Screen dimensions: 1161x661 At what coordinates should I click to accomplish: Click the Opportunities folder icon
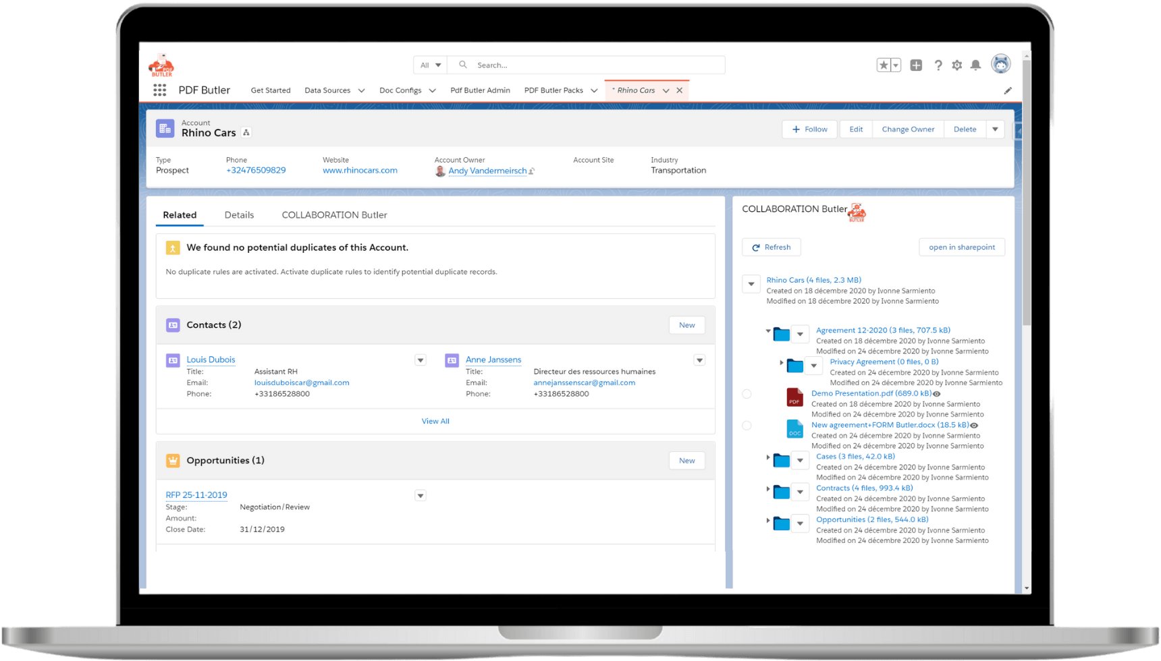782,523
